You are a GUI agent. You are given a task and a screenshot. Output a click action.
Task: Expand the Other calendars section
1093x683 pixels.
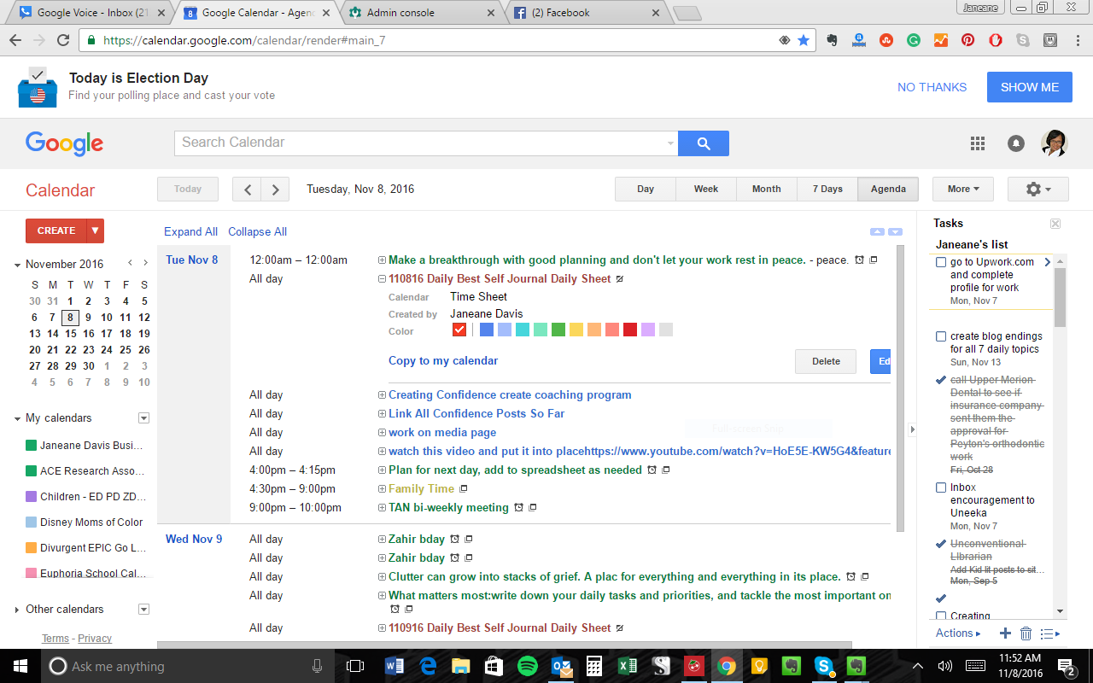(x=17, y=610)
